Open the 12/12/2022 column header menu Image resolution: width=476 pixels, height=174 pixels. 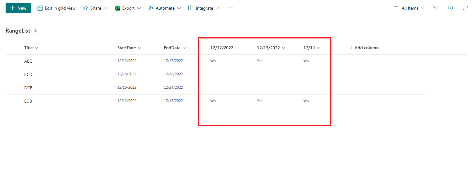225,48
